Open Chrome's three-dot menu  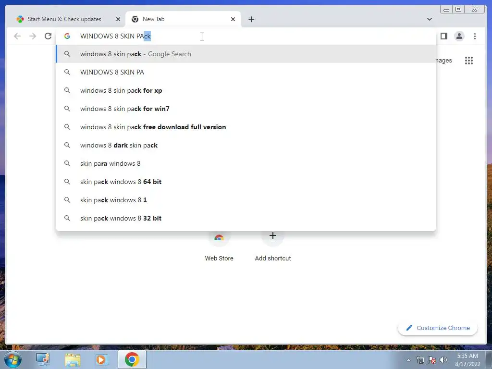(x=475, y=36)
